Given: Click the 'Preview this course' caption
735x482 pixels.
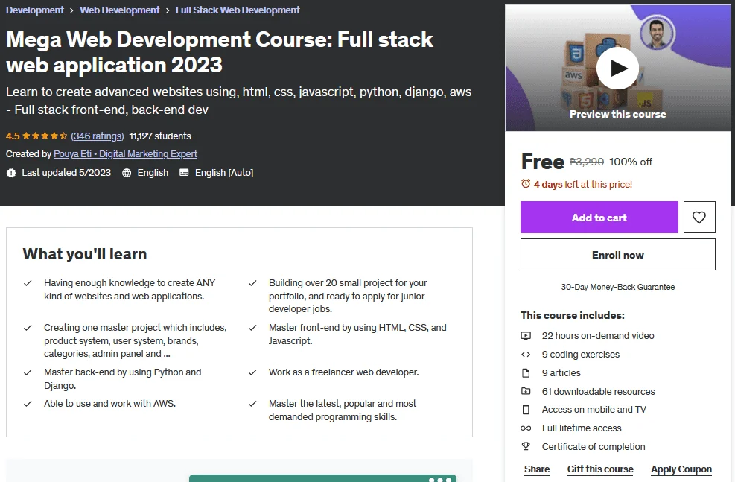Looking at the screenshot, I should [x=618, y=114].
